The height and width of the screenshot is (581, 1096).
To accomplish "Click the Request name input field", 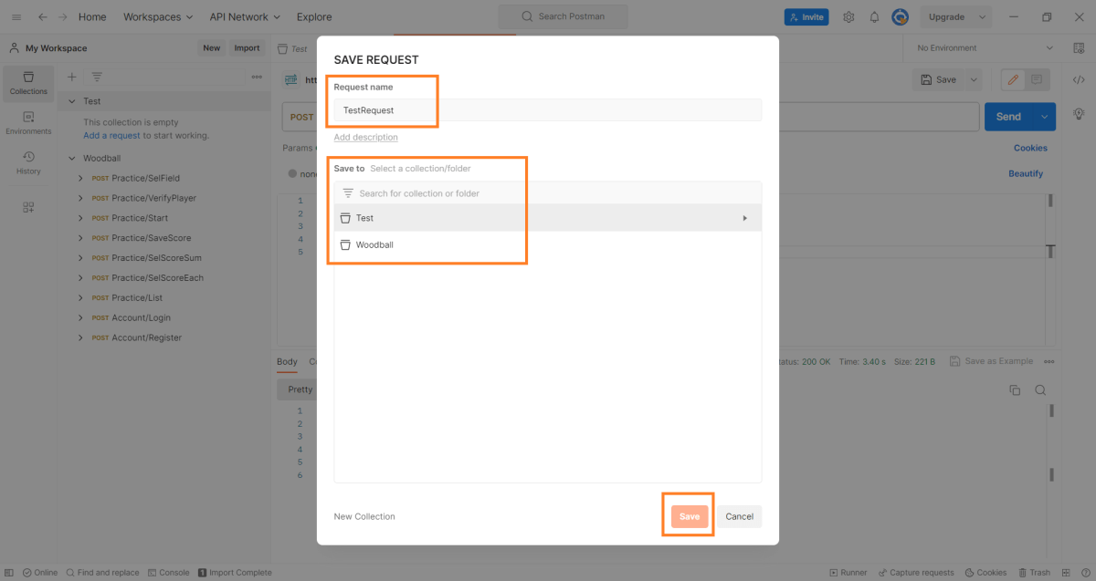I will pos(548,109).
